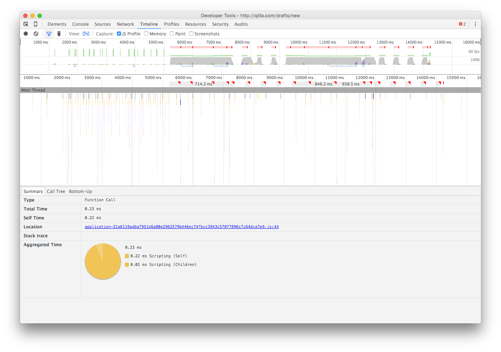Enable the Screenshots capture checkbox

point(191,34)
